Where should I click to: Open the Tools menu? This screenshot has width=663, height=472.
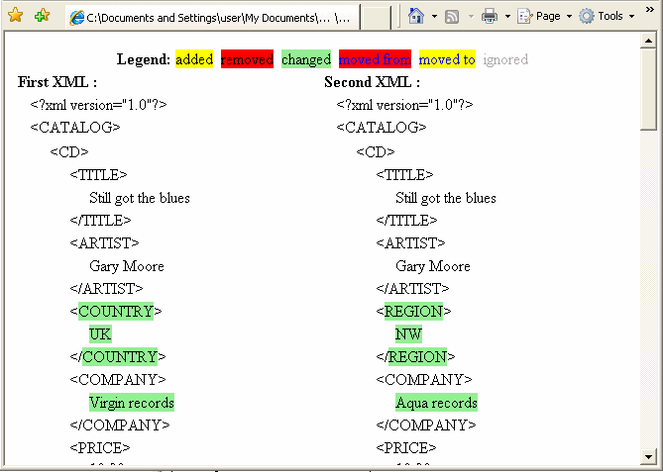tap(606, 16)
